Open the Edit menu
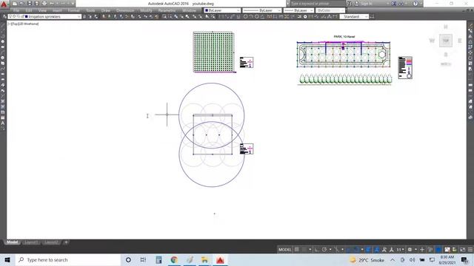The image size is (474, 266). click(29, 10)
